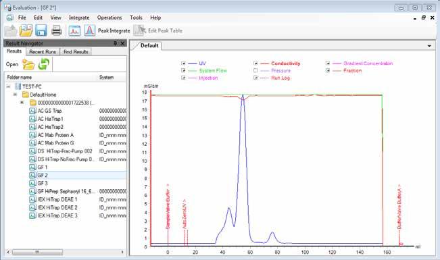Click the Edit Peak Table text label

[166, 31]
